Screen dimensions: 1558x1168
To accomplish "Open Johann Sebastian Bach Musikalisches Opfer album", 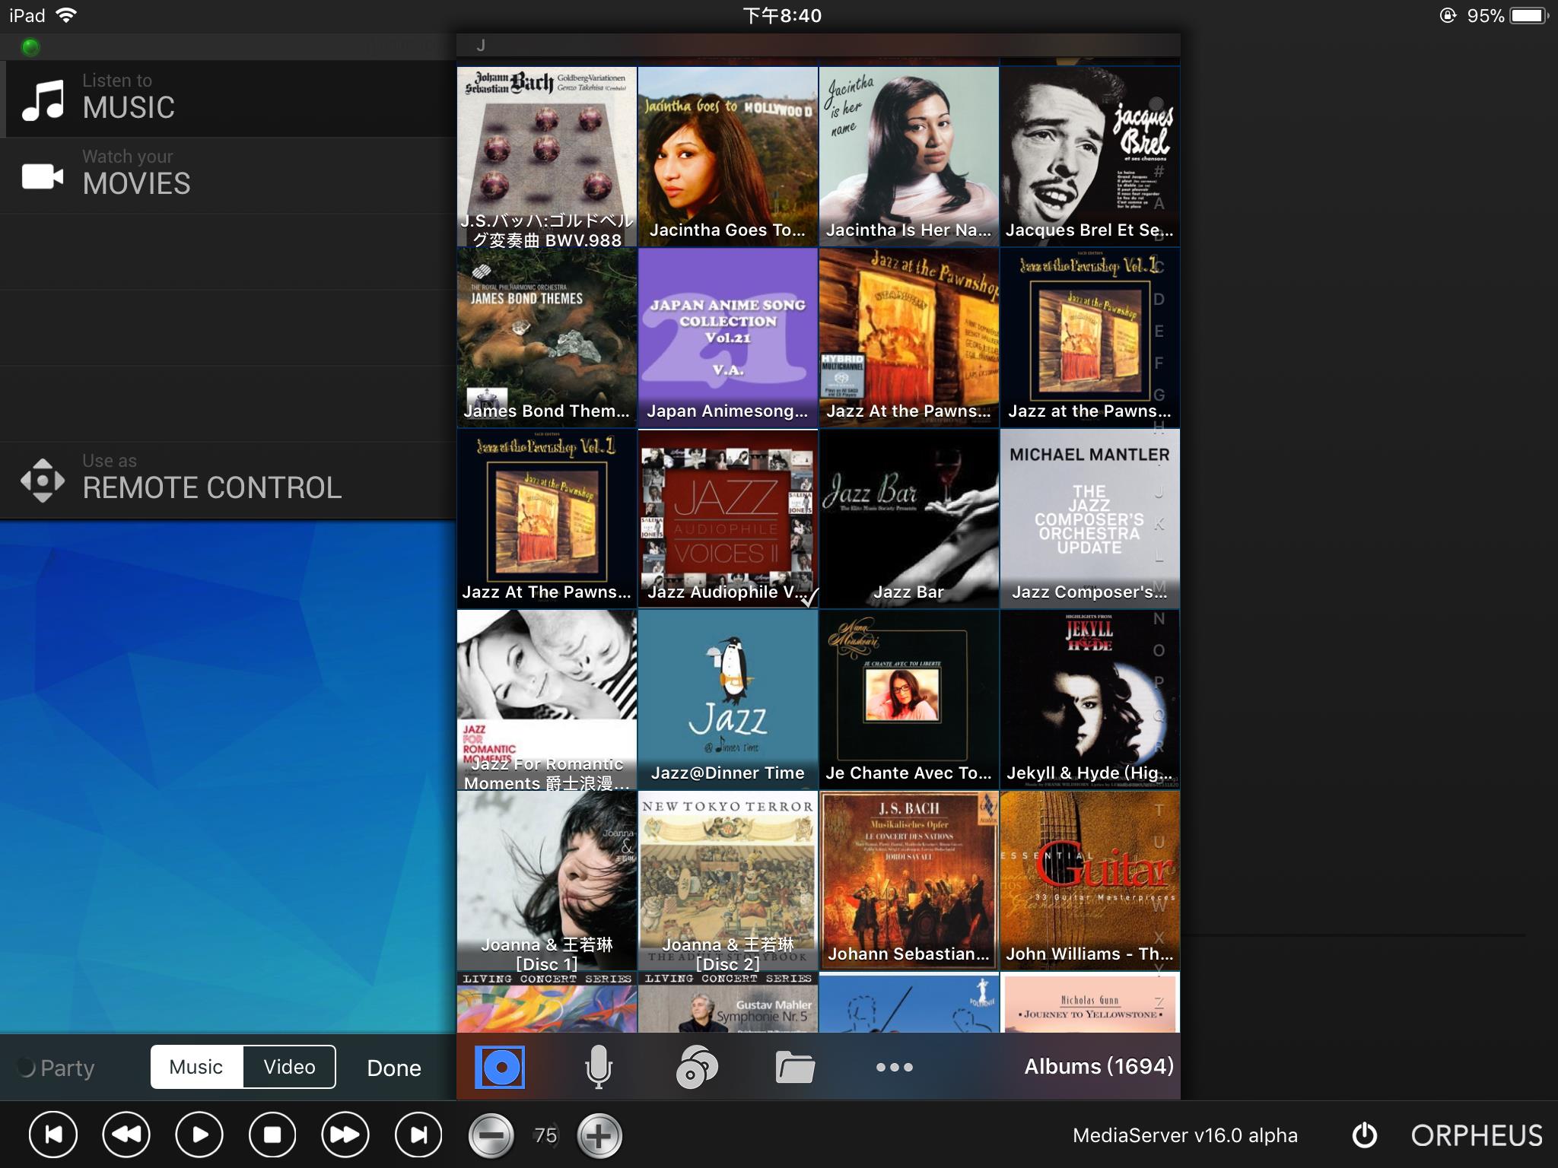I will (x=909, y=881).
